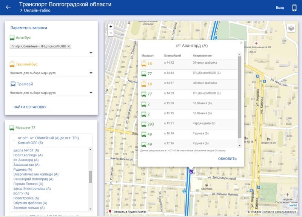
Task: Click the orange Троллейбус icon
Action: coord(12,64)
